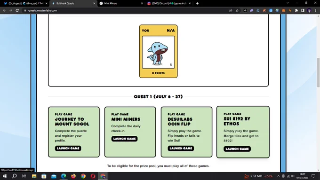Open the network status icon

coord(288,176)
